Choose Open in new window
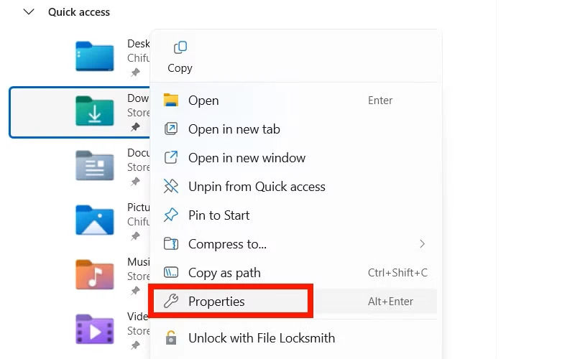The height and width of the screenshot is (359, 575). (247, 158)
